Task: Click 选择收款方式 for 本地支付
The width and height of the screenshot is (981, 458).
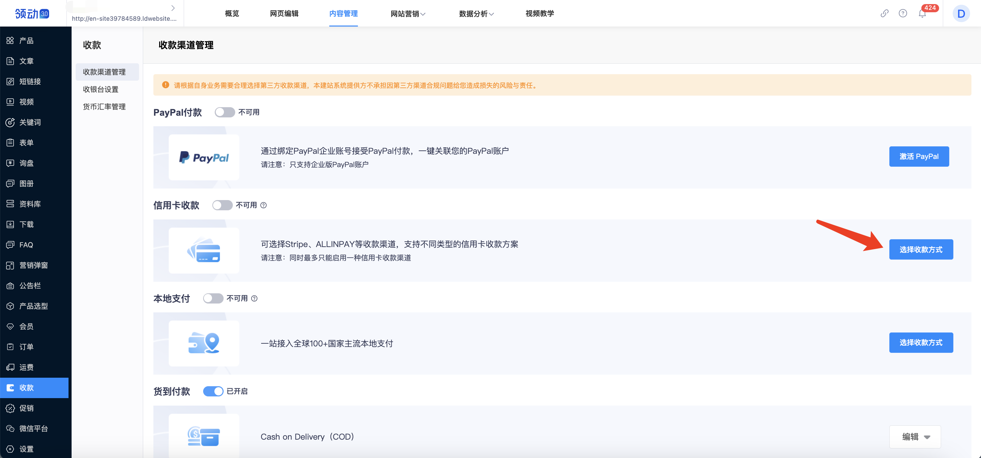Action: click(x=920, y=342)
